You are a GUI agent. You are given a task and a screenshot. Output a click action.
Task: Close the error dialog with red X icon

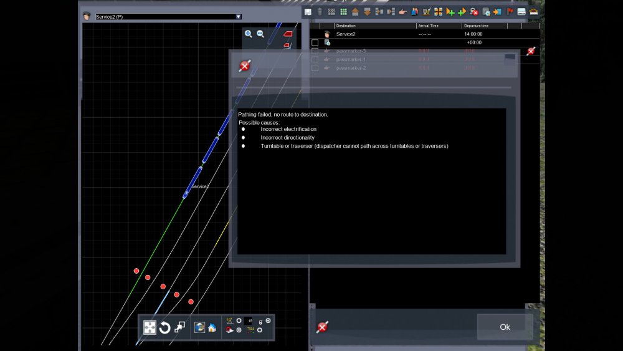pos(245,66)
